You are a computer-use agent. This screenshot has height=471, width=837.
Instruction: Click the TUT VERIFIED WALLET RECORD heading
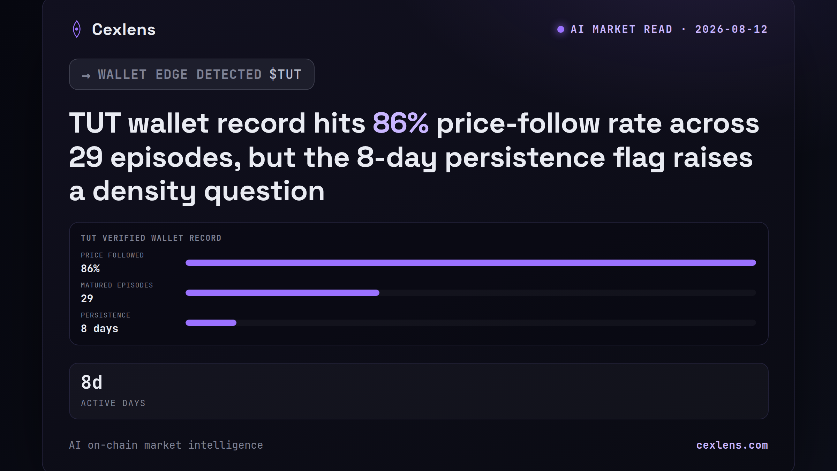(x=151, y=238)
